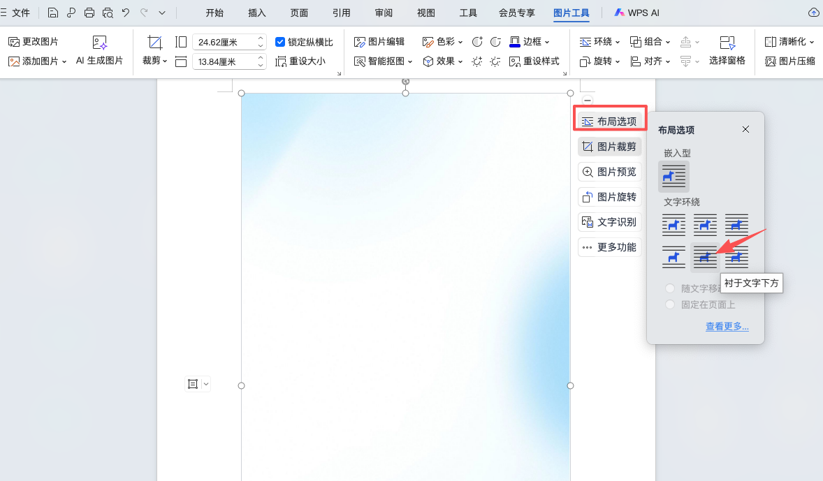
Task: Click Picture Preview (图片预览) button
Action: coord(610,172)
